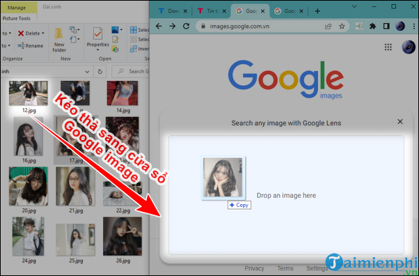Select the 24.jpg thumbnail
This screenshot has width=419, height=276.
click(29, 236)
